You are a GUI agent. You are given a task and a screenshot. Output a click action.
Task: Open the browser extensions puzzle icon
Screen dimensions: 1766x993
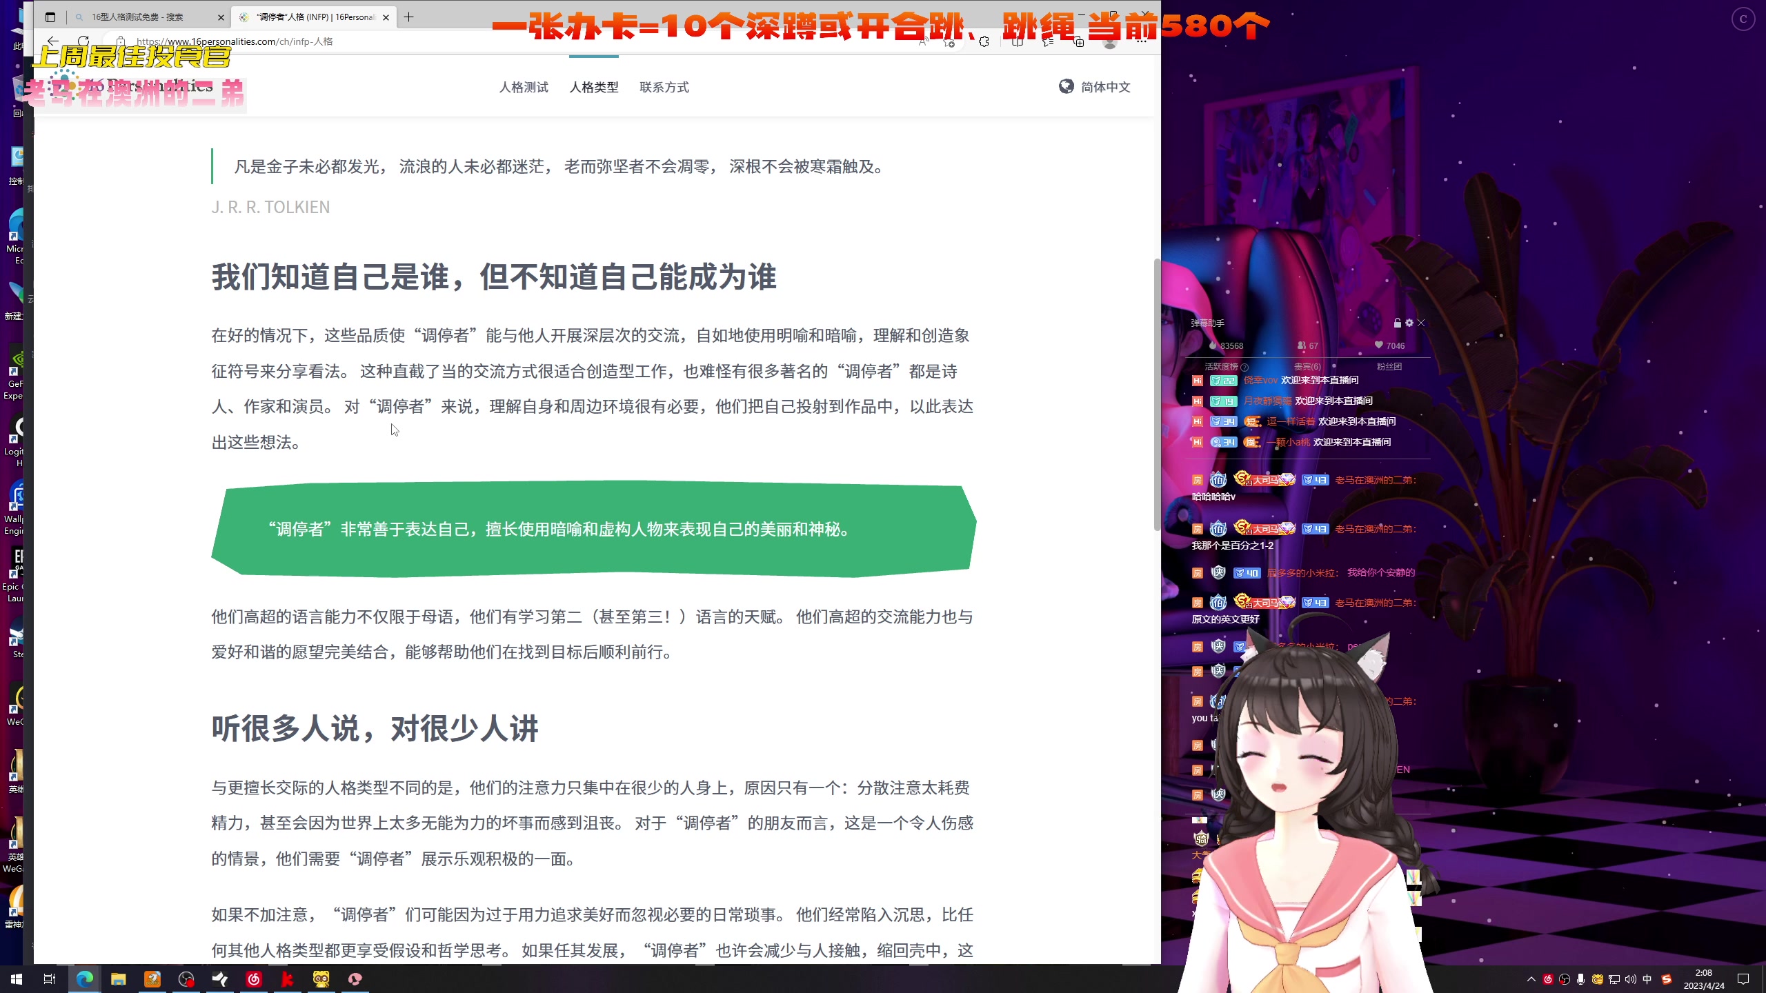click(x=984, y=41)
